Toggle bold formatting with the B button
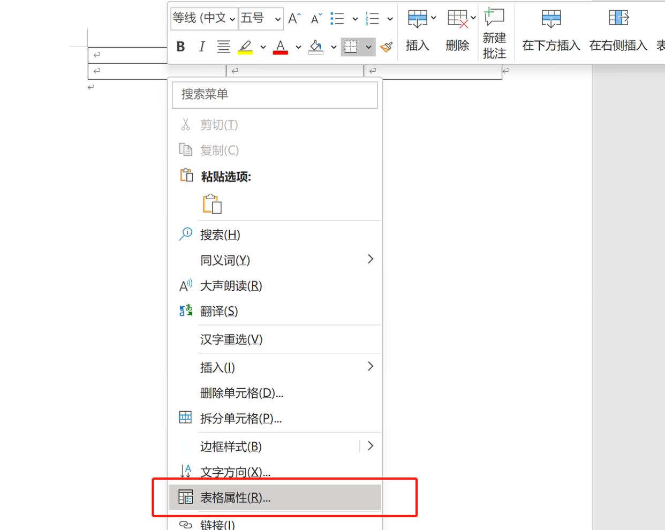 click(x=180, y=47)
